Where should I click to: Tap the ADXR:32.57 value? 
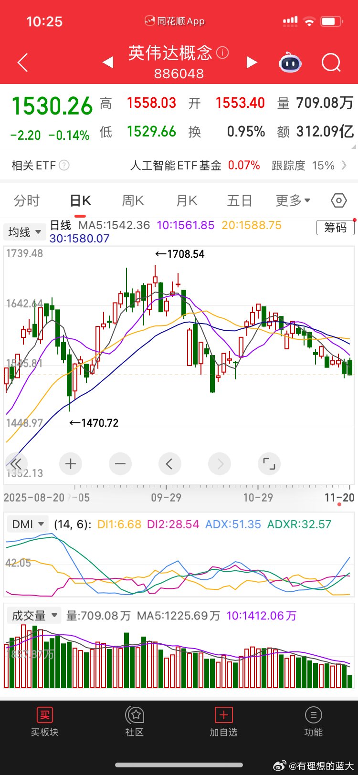click(299, 524)
